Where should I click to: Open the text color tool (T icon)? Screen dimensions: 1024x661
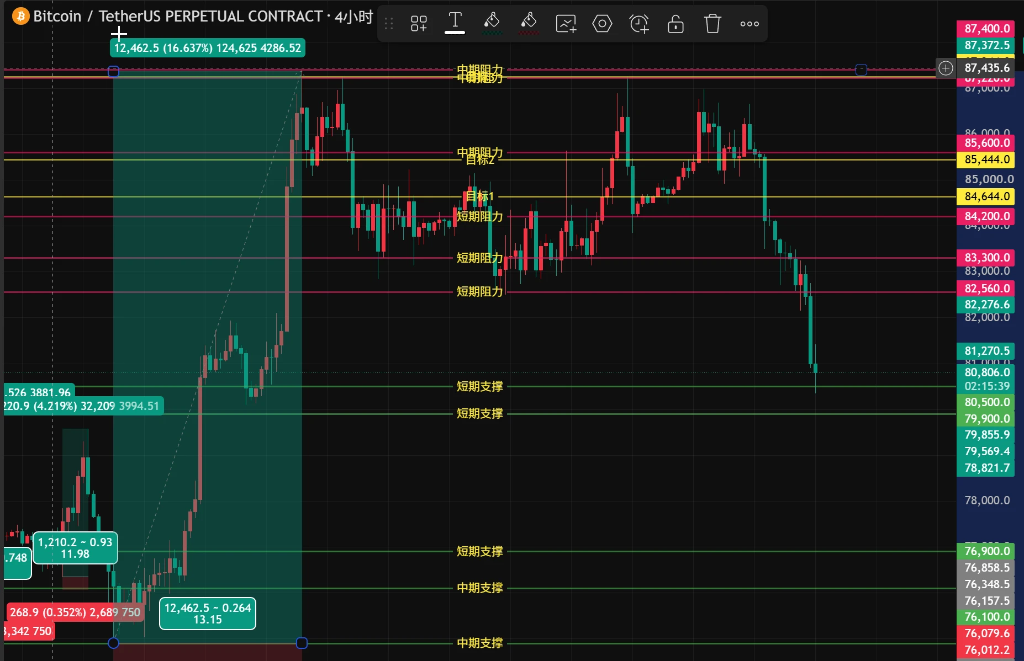pos(455,23)
